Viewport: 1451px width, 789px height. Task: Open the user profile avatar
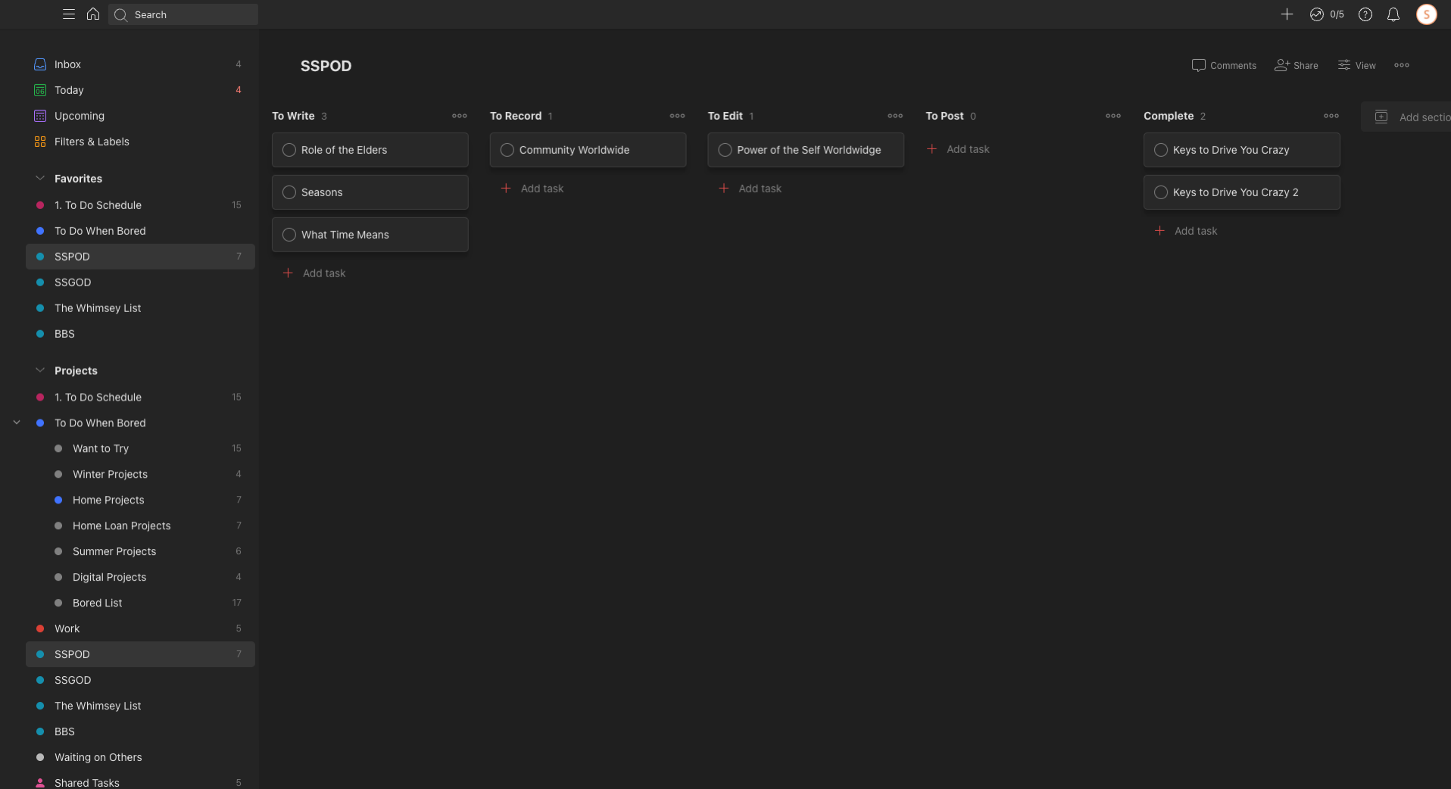pyautogui.click(x=1427, y=14)
